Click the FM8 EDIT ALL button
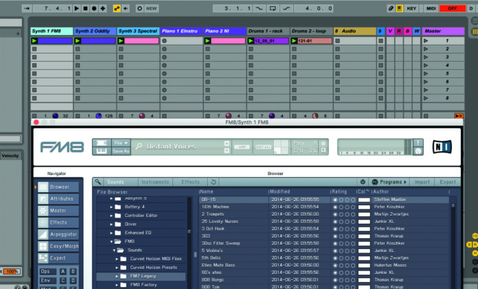 [263, 147]
